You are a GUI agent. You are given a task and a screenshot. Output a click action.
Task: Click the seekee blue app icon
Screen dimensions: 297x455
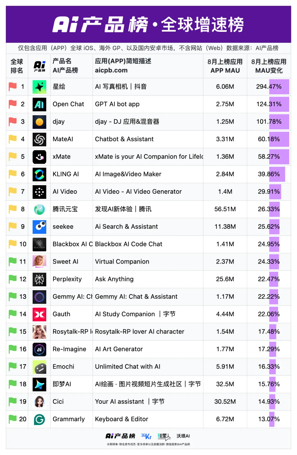39,227
